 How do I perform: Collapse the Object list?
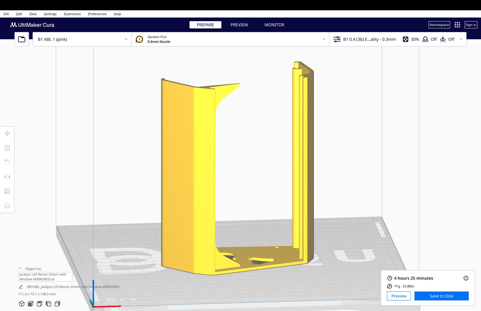coord(20,269)
